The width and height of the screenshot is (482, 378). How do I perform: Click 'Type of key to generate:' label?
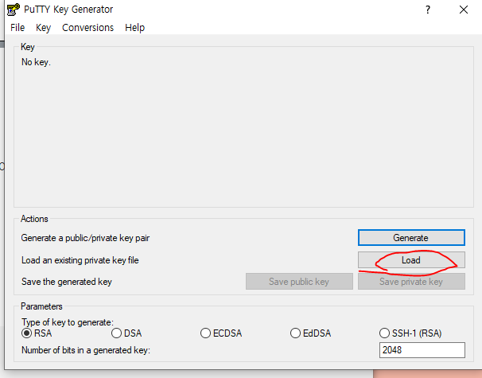pyautogui.click(x=68, y=322)
